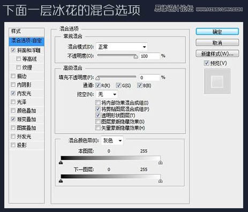Click the 取消 button
The width and height of the screenshot is (248, 212).
(x=217, y=43)
